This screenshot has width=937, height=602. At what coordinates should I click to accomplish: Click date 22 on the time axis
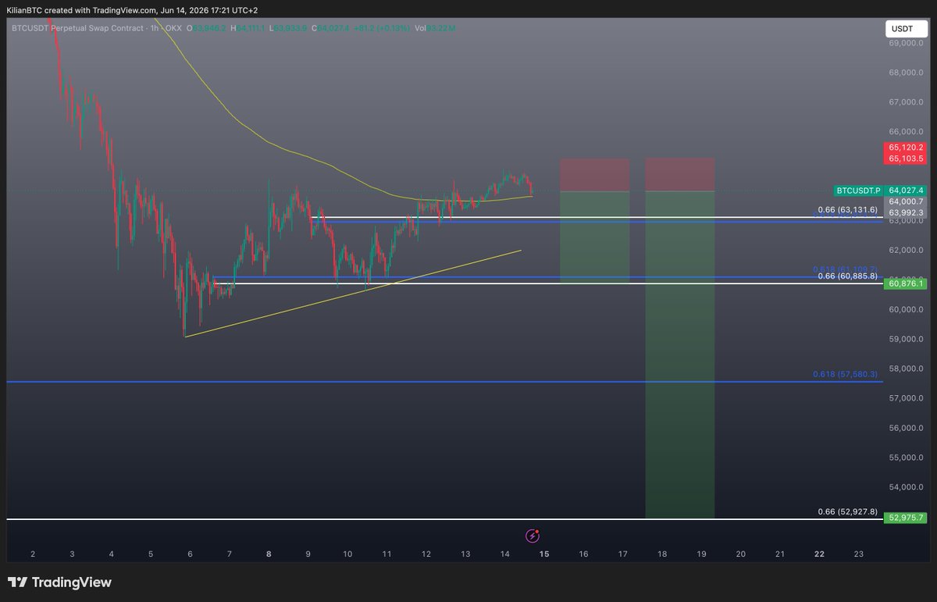[x=819, y=554]
